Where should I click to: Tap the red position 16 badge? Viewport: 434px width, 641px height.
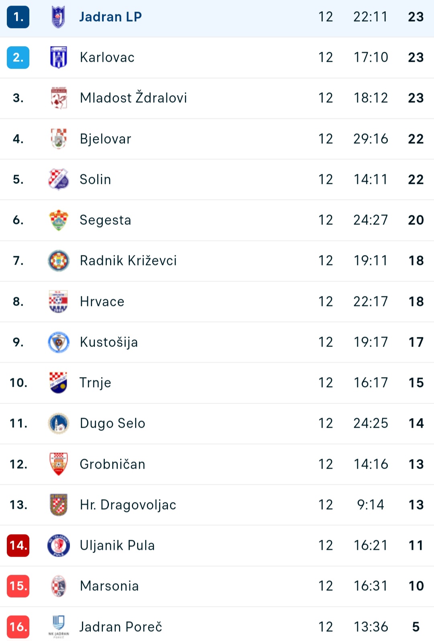pos(18,627)
